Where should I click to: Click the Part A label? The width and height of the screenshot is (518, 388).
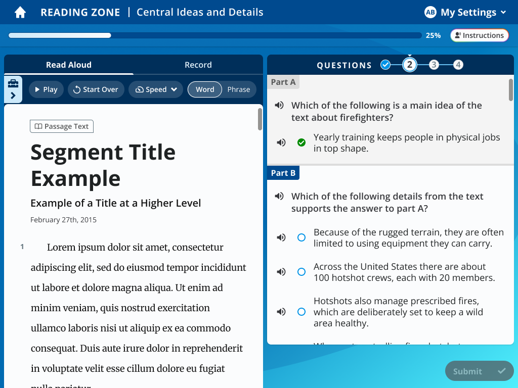(283, 82)
